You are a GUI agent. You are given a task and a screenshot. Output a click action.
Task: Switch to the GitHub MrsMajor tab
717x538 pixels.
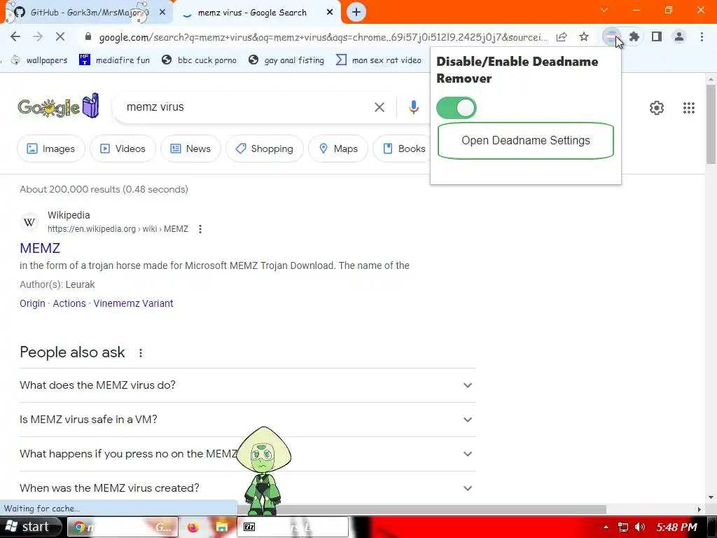pyautogui.click(x=86, y=13)
